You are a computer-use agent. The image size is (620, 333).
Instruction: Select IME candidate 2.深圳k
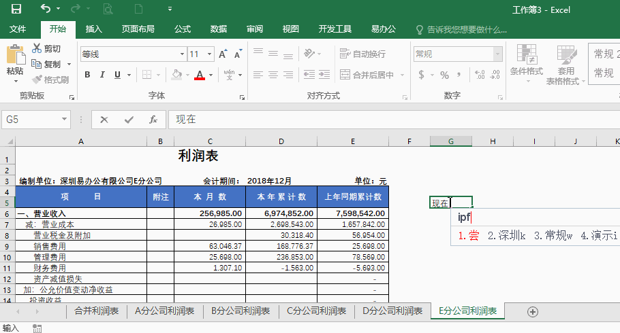click(x=506, y=236)
